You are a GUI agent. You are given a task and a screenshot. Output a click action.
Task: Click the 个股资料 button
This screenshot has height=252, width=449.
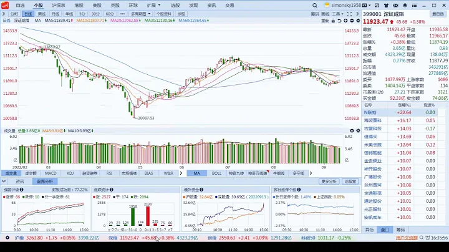pos(163,14)
